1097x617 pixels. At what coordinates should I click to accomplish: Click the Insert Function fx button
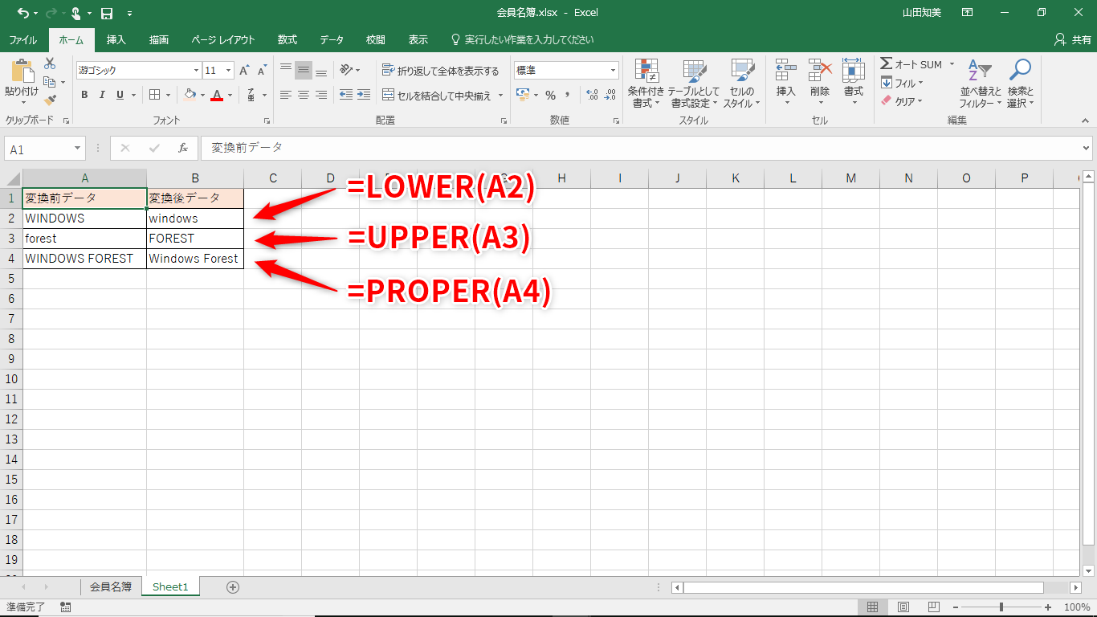(x=183, y=149)
